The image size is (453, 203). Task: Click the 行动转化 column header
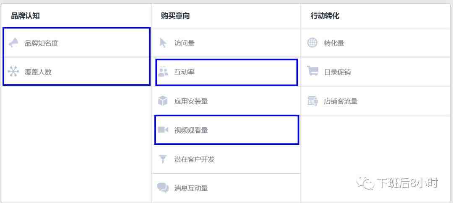click(x=325, y=16)
